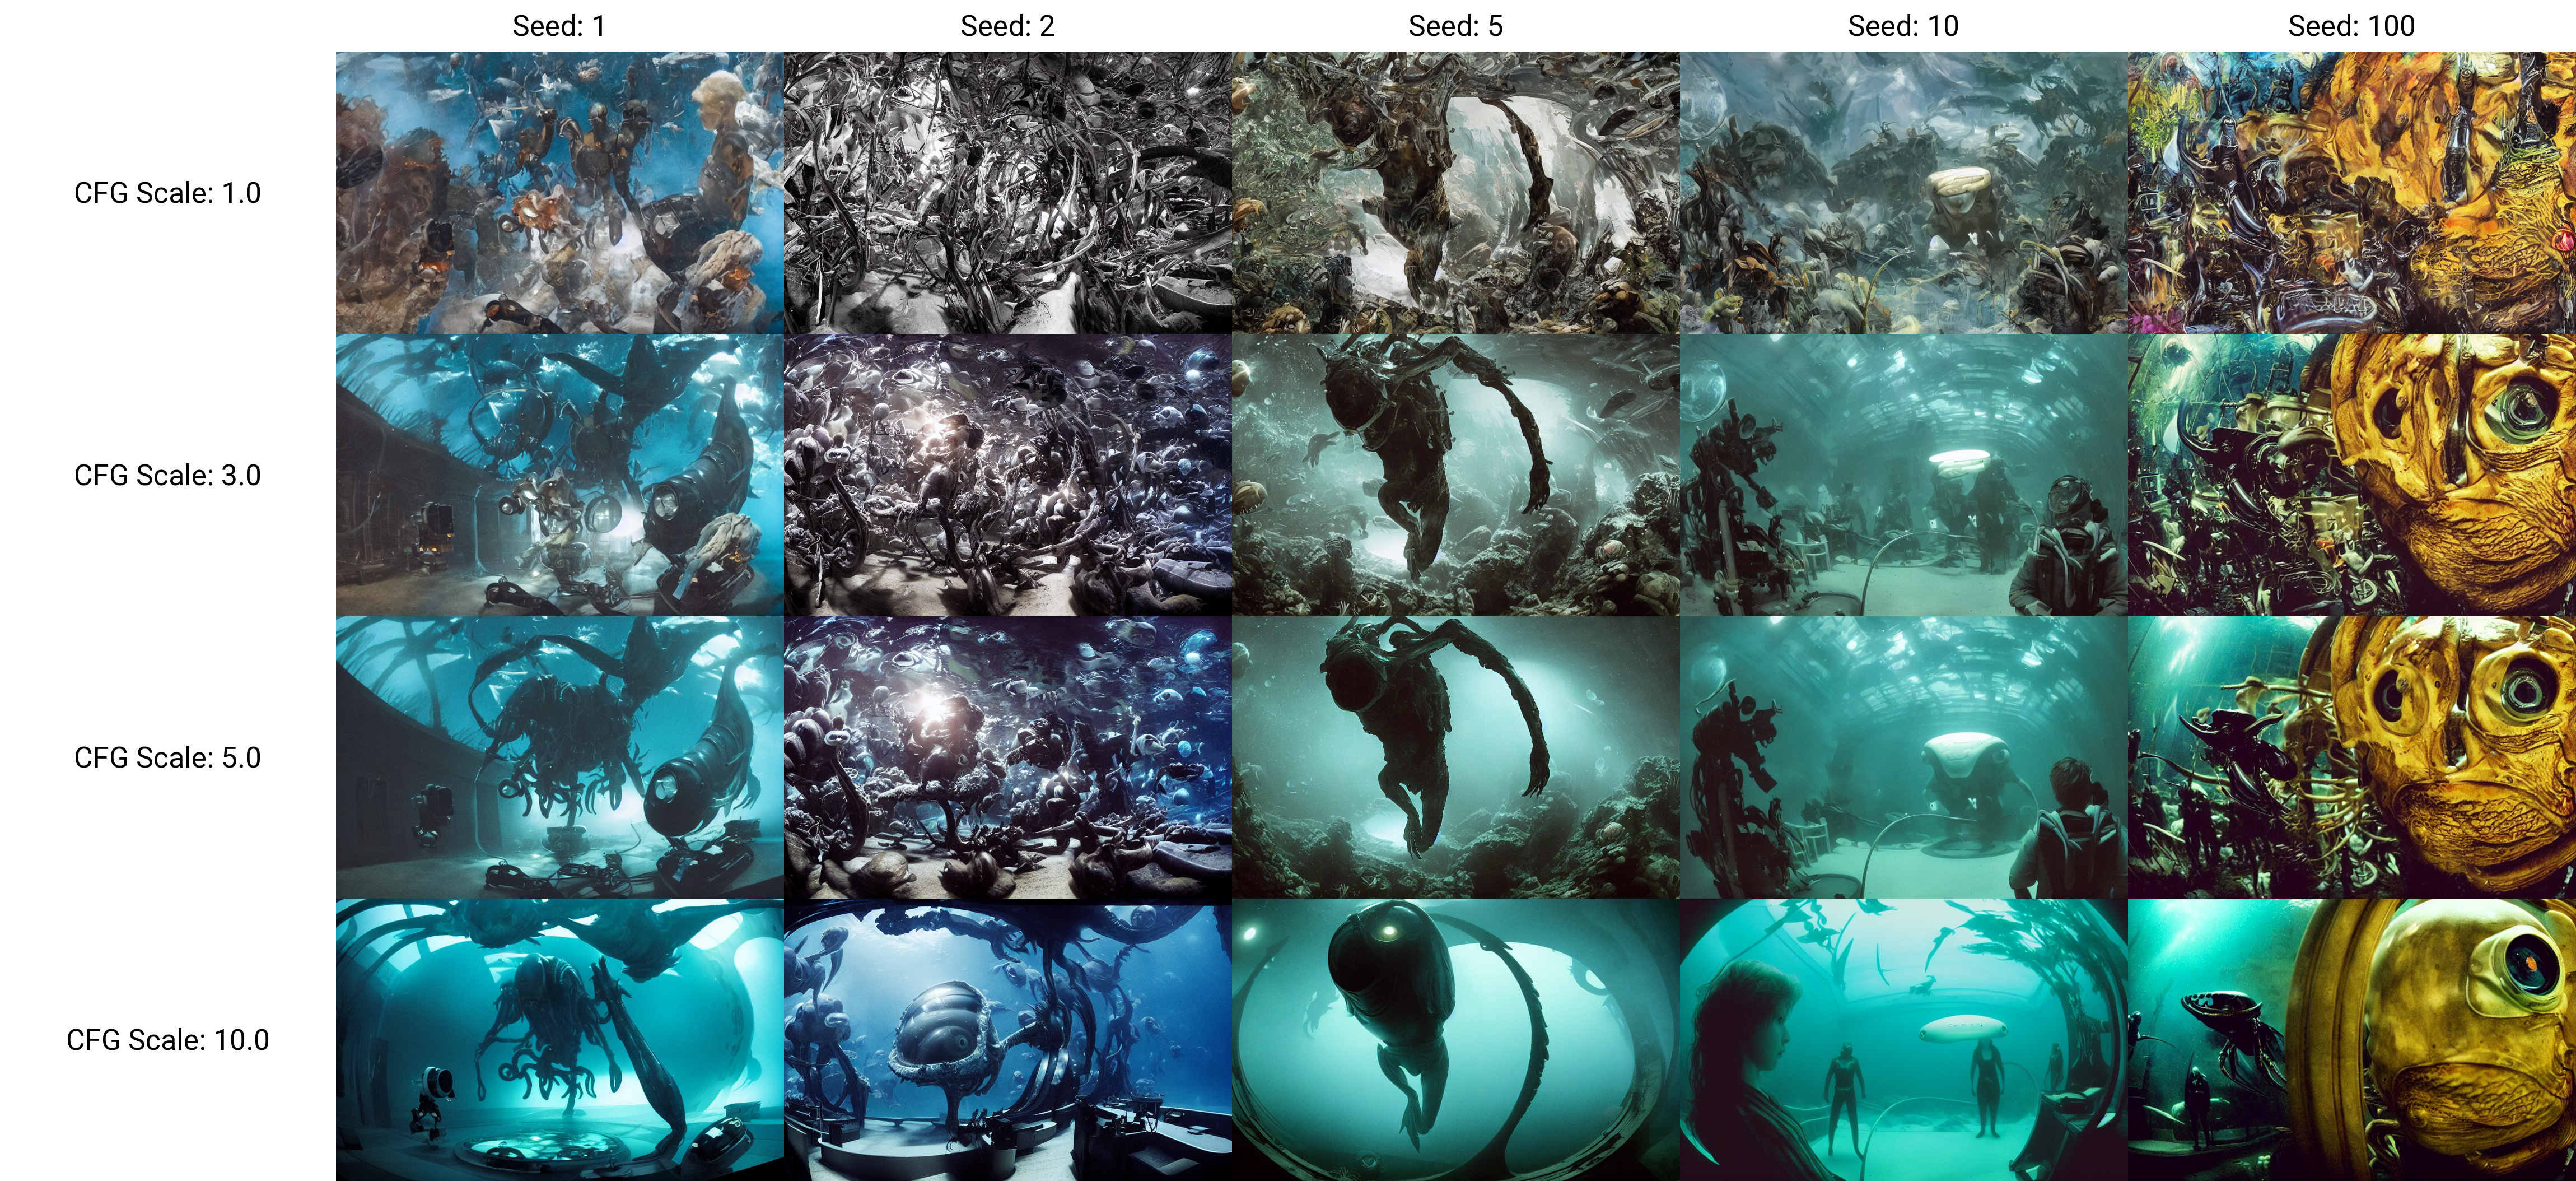Select the Seed 1, CFG 10.0 tentacle image
The image size is (2576, 1181).
pos(559,1039)
